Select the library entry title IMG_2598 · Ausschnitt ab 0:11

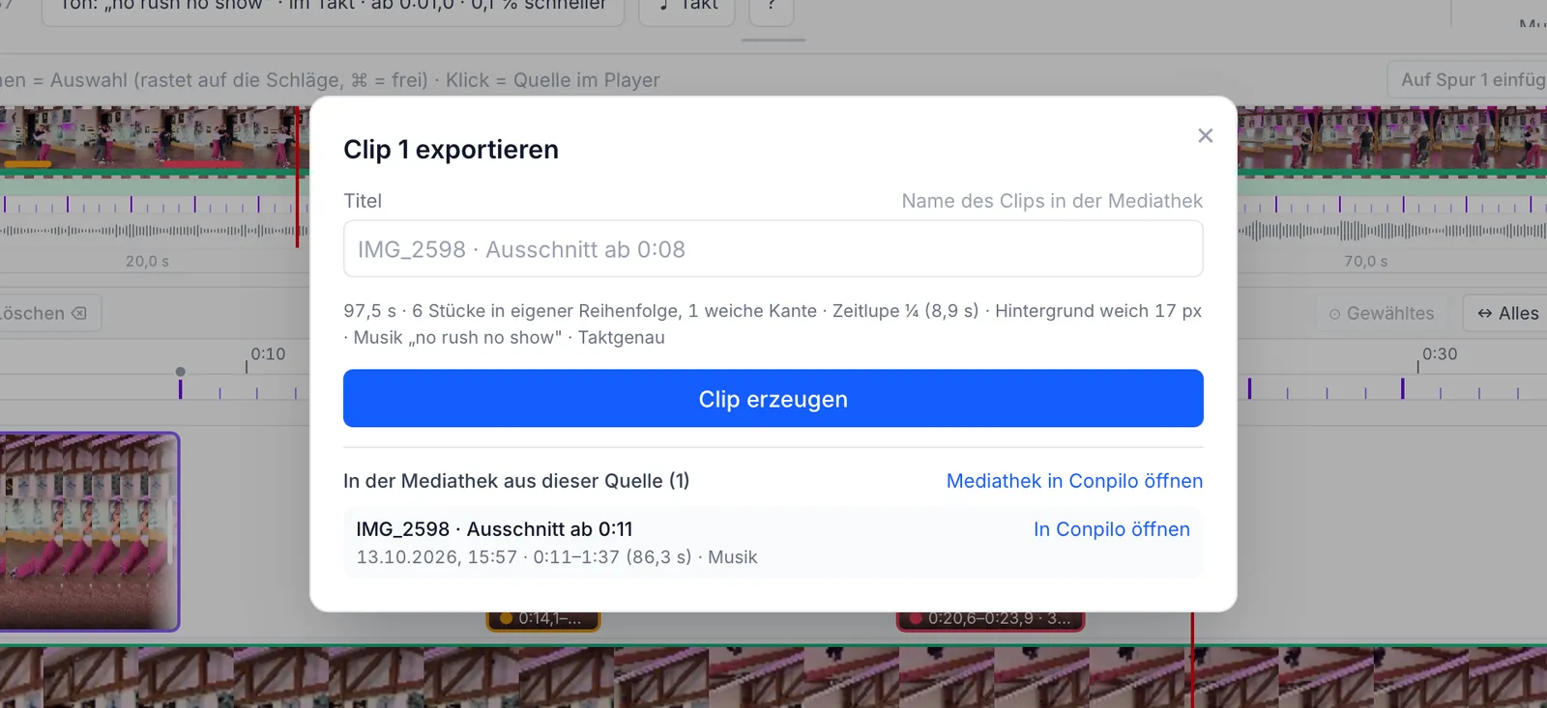(x=494, y=529)
